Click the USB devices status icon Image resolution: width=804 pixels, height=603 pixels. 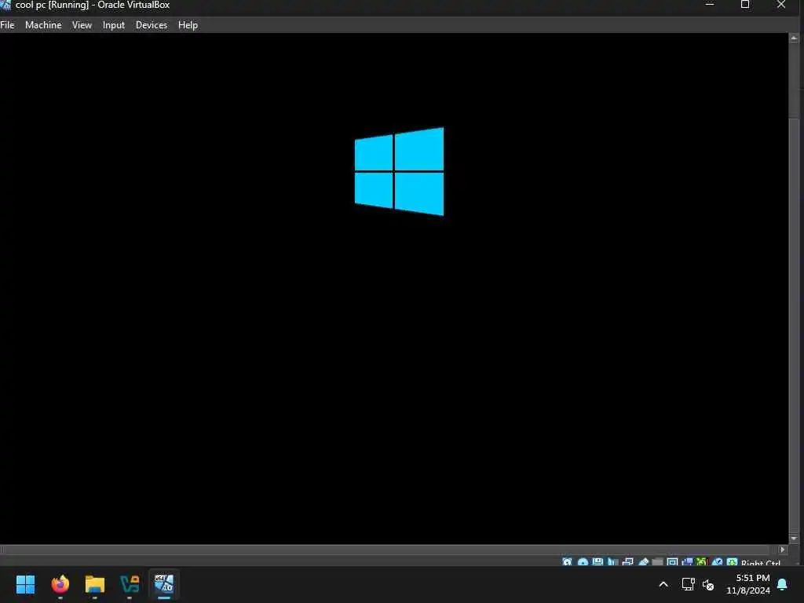point(644,562)
